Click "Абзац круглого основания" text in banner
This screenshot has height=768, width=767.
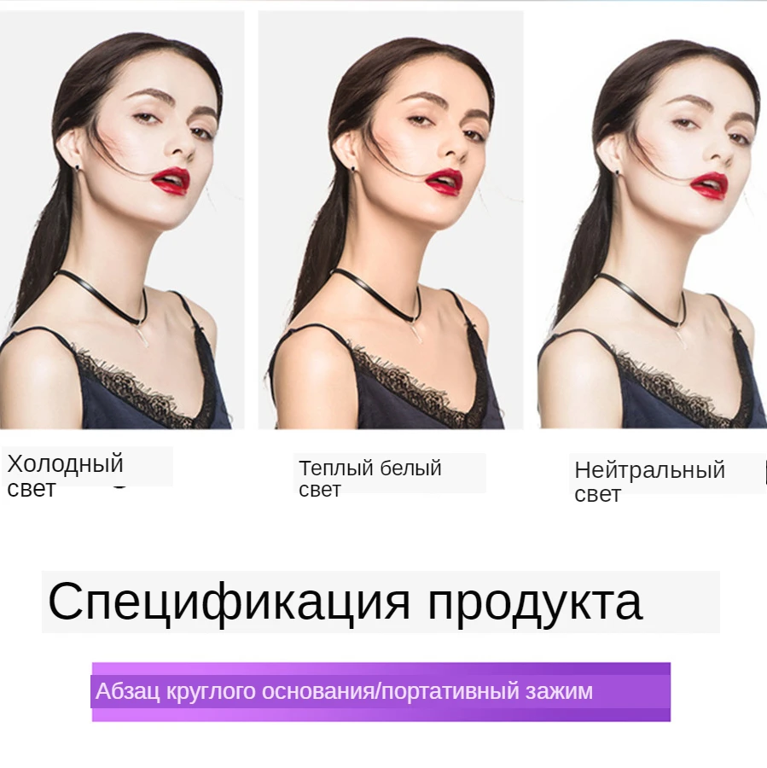235,691
